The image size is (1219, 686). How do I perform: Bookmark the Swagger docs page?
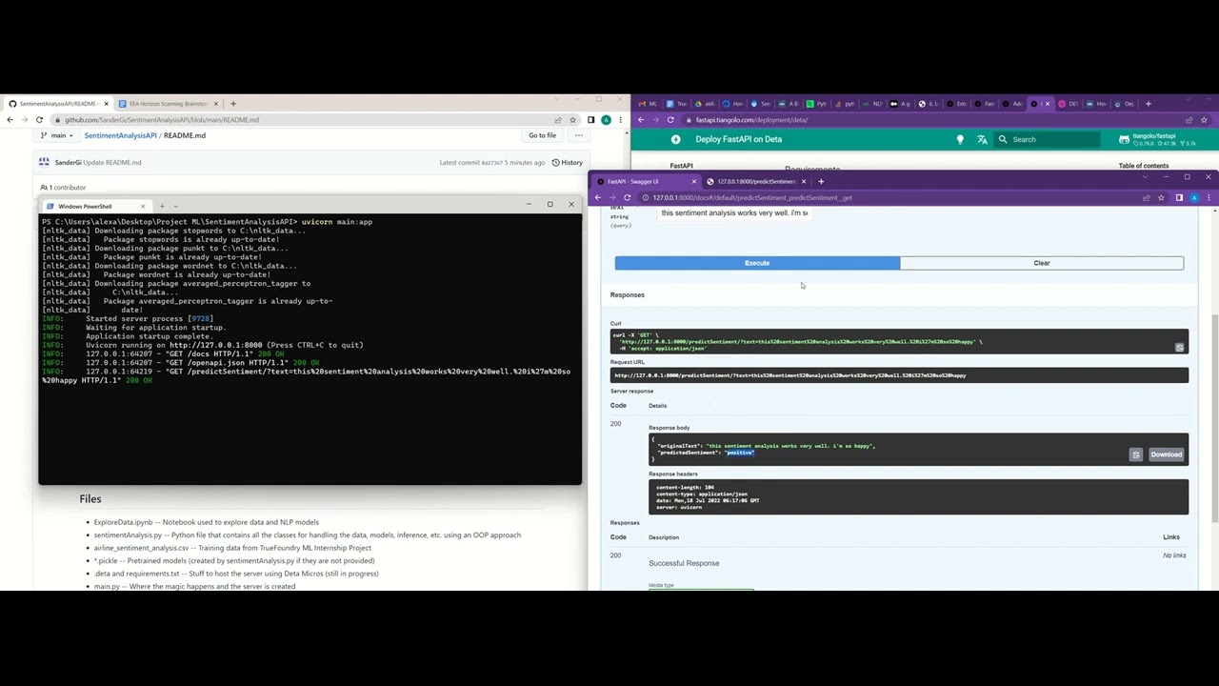1161,197
